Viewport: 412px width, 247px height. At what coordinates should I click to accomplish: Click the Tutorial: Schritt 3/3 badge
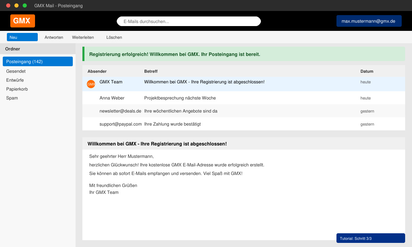pyautogui.click(x=371, y=238)
